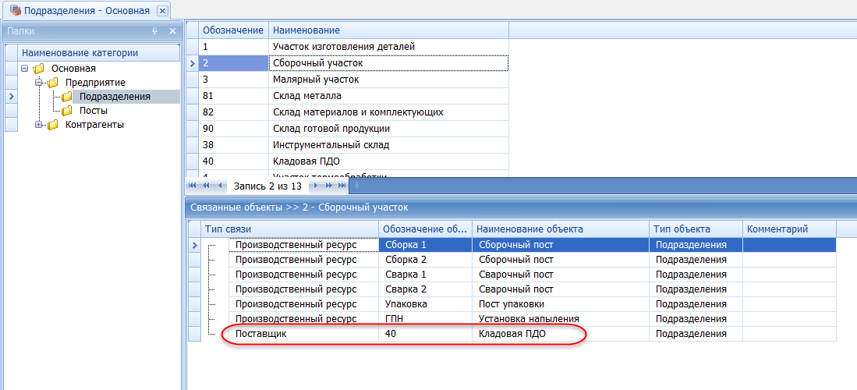Collapse the Основная root folder

coord(27,69)
